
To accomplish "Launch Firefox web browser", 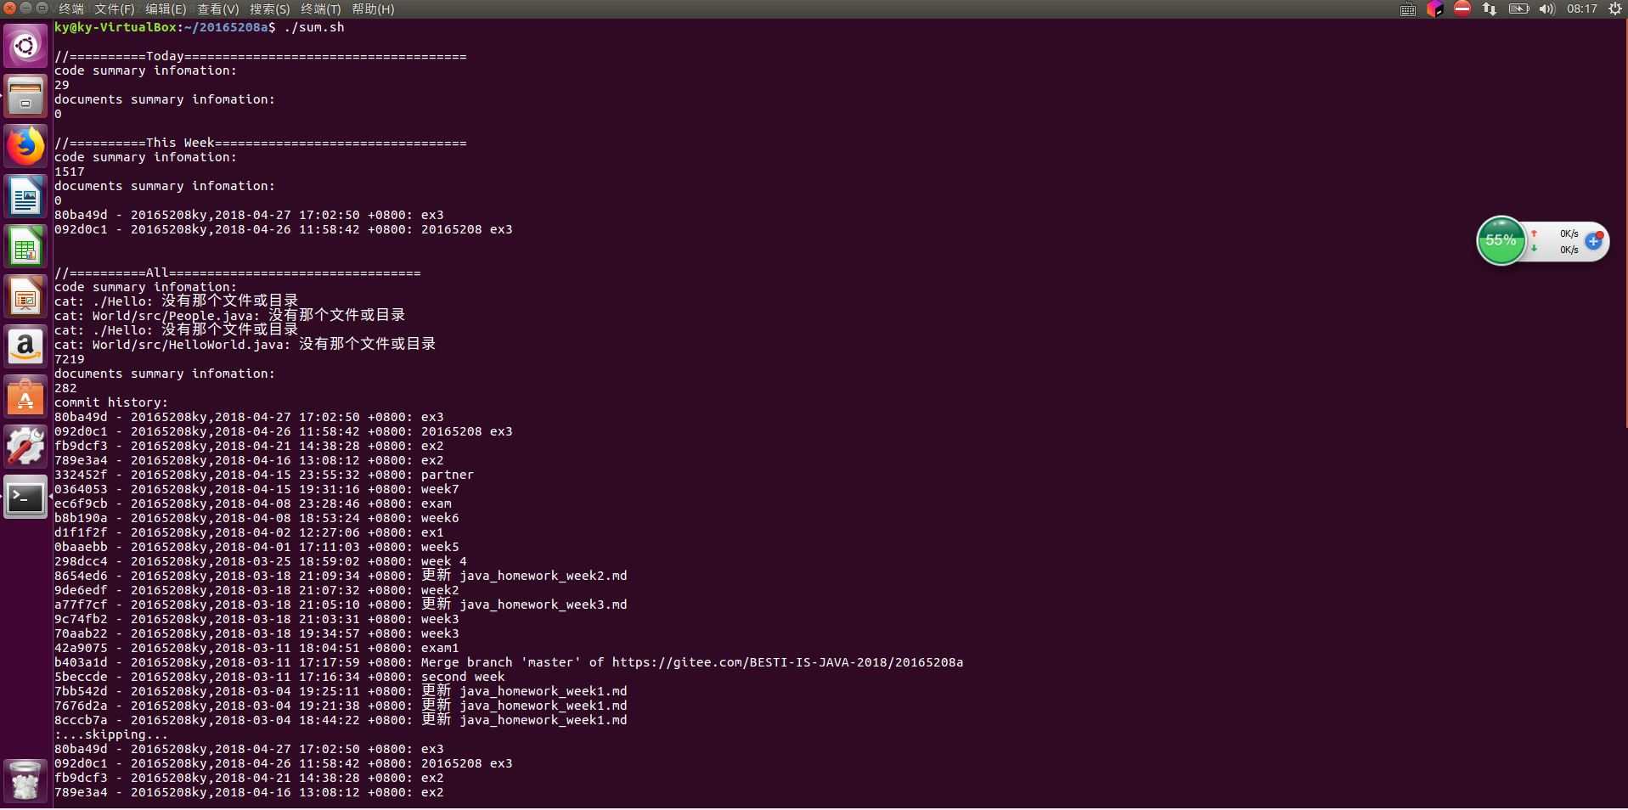I will (25, 146).
